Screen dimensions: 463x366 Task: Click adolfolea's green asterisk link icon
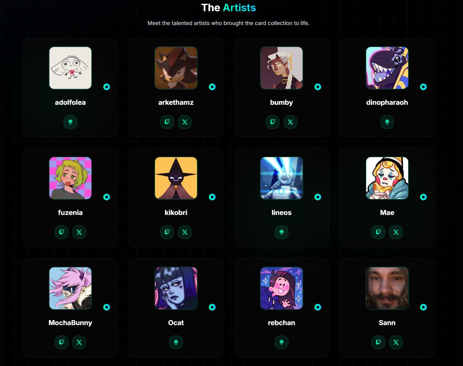(70, 122)
